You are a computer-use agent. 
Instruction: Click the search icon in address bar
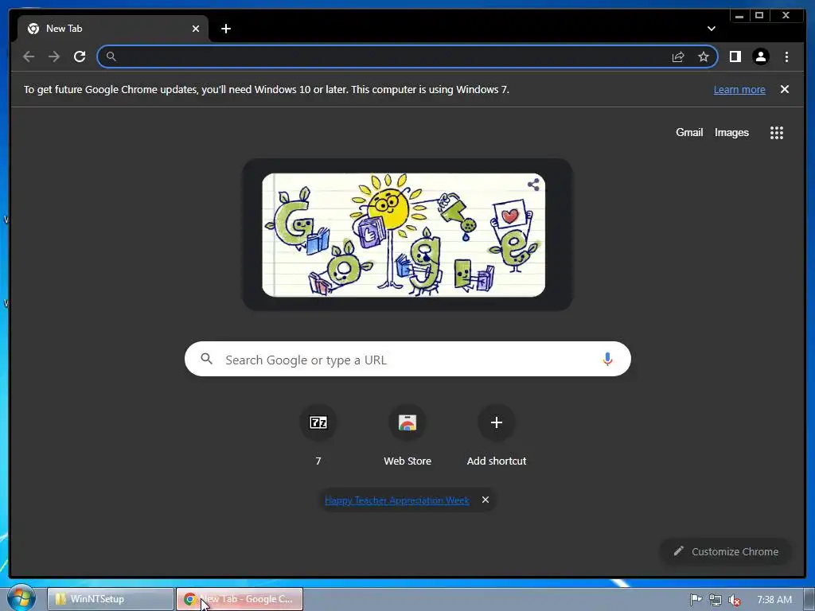point(111,56)
